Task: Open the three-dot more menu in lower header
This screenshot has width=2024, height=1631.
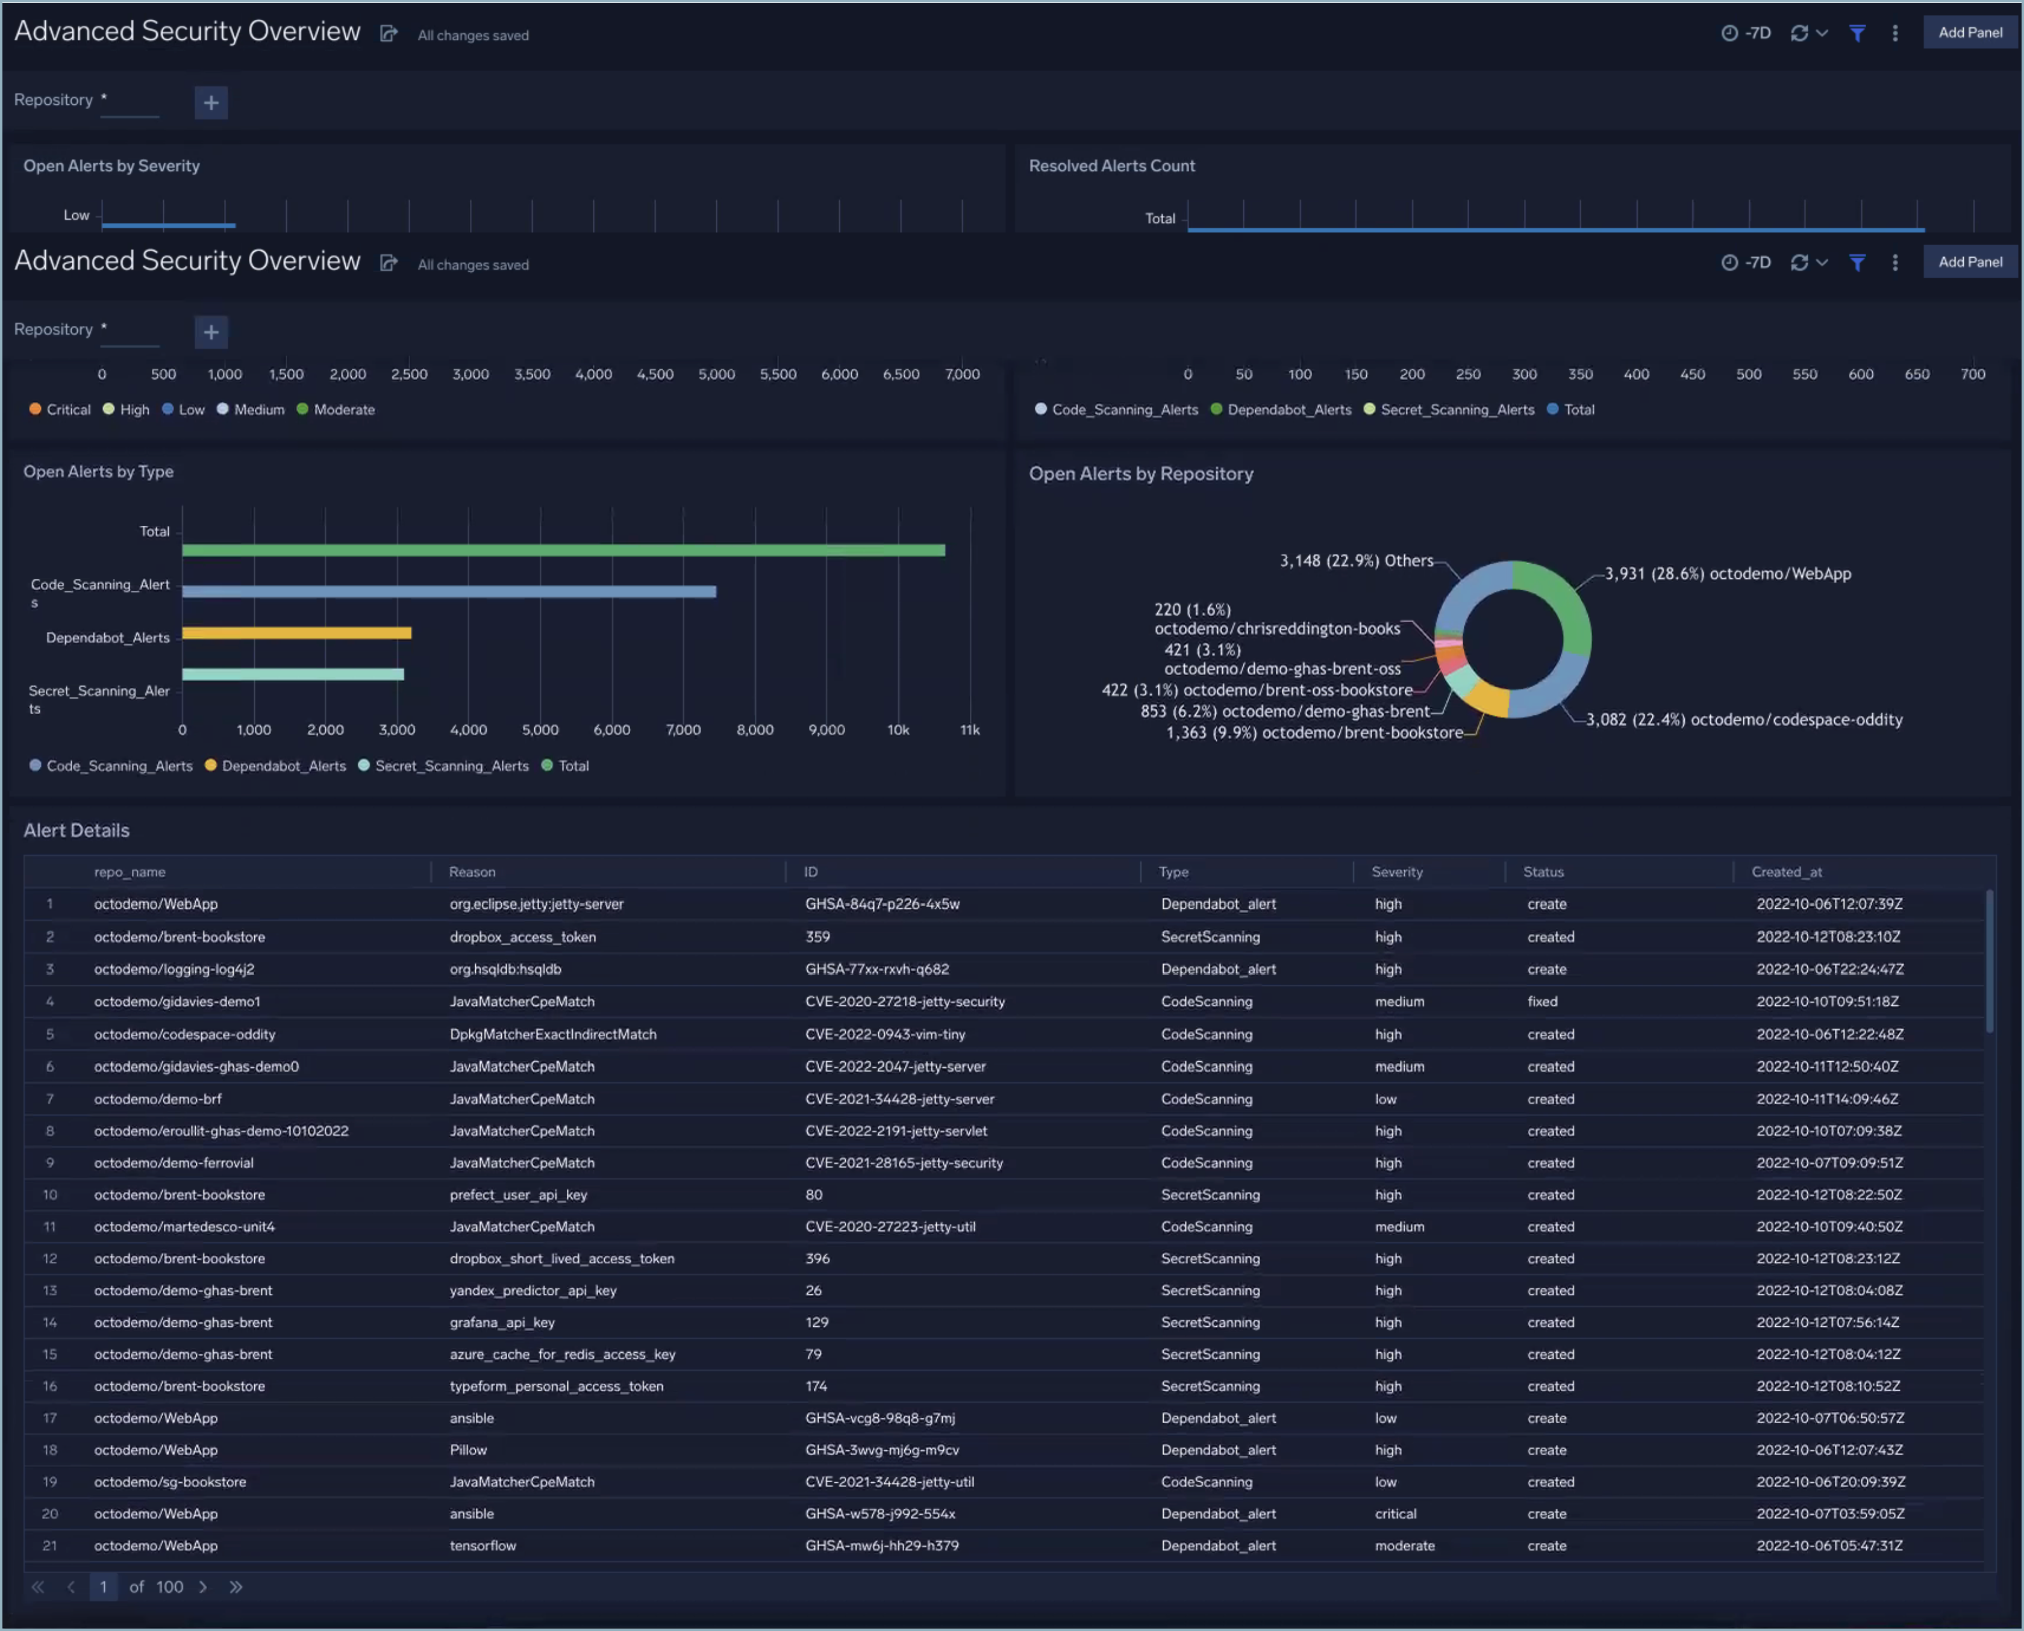Action: pyautogui.click(x=1894, y=262)
